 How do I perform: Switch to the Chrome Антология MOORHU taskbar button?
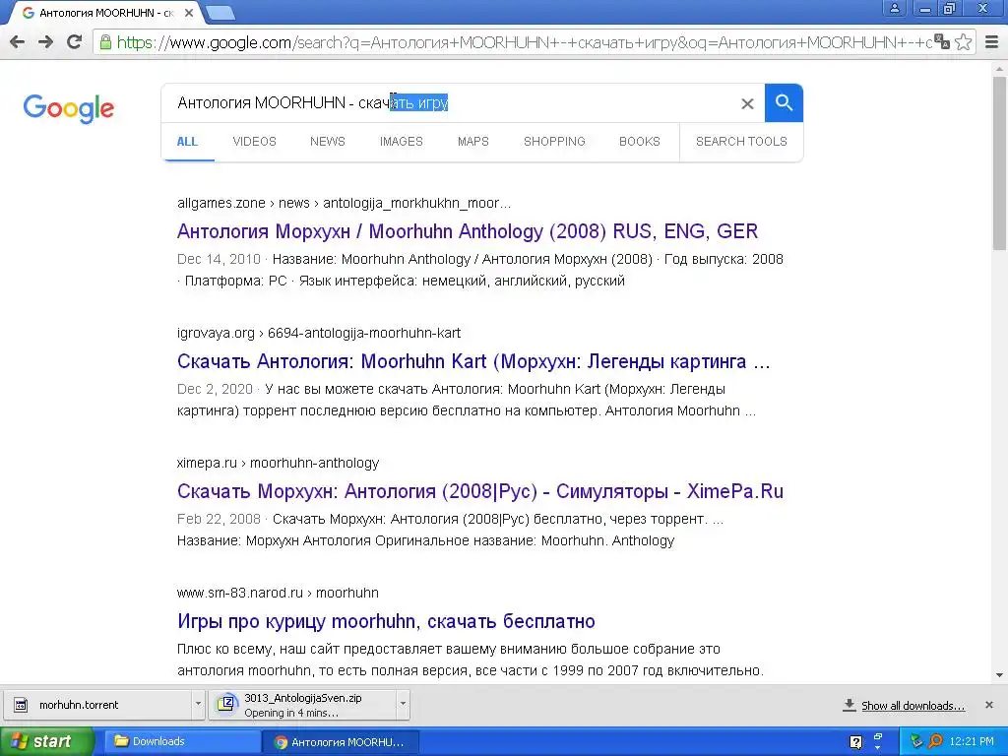tap(341, 742)
